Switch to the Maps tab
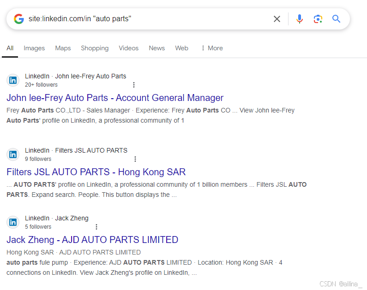This screenshot has height=290, width=367. tap(63, 48)
